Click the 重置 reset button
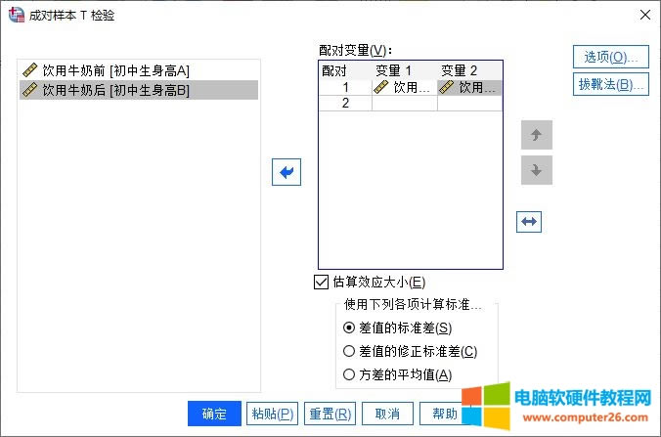Screen dimensions: 661x437 coord(329,414)
